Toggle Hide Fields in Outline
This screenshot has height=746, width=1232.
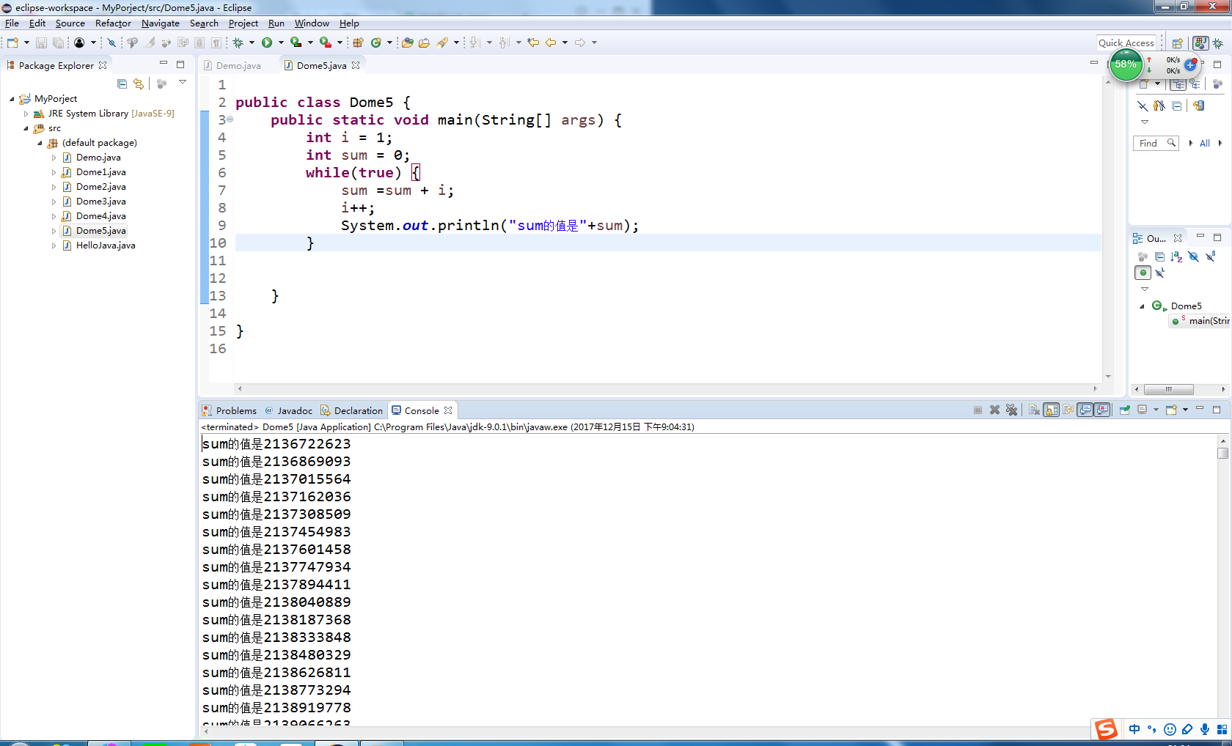coord(1193,256)
